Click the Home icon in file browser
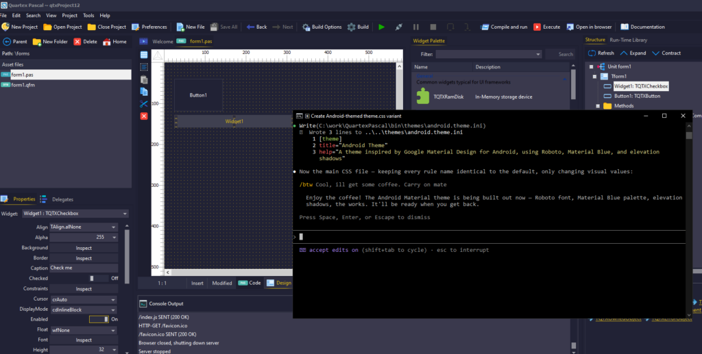 coord(106,42)
